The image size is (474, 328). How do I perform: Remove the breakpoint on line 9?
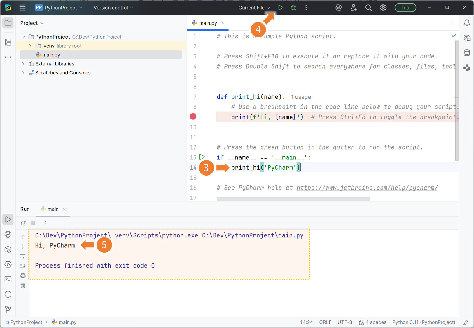[x=193, y=117]
